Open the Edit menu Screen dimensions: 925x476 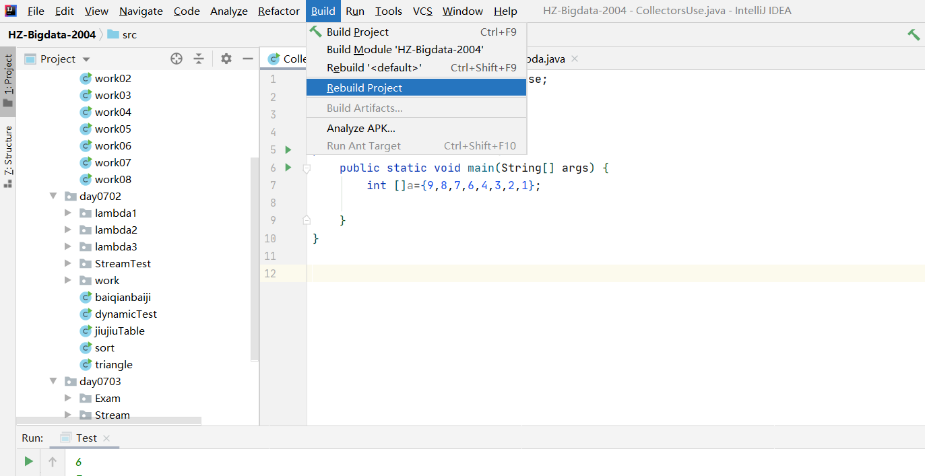(x=65, y=11)
